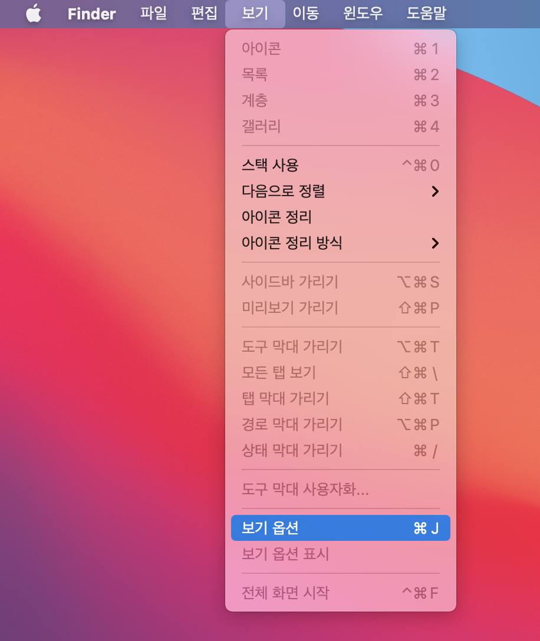Expand the 아이콘 정리 방식 submenu
Viewport: 540px width, 641px height.
[x=340, y=243]
